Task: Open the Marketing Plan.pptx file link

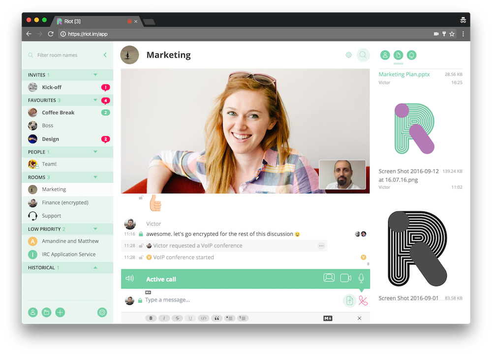Action: pos(404,74)
